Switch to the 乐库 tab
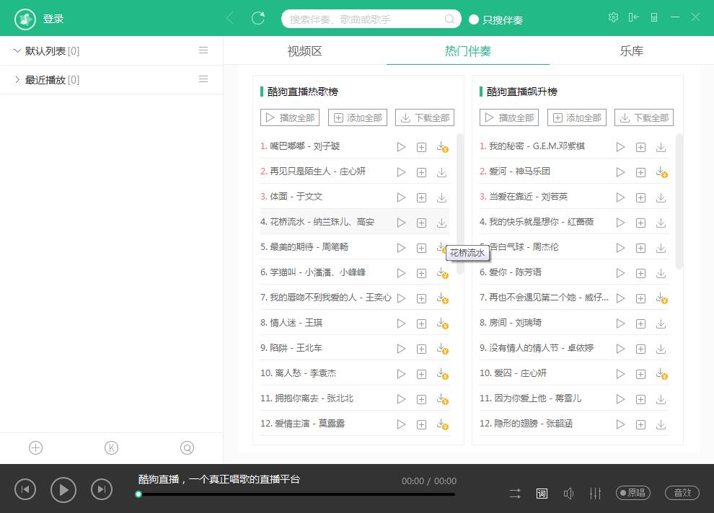 pyautogui.click(x=631, y=51)
